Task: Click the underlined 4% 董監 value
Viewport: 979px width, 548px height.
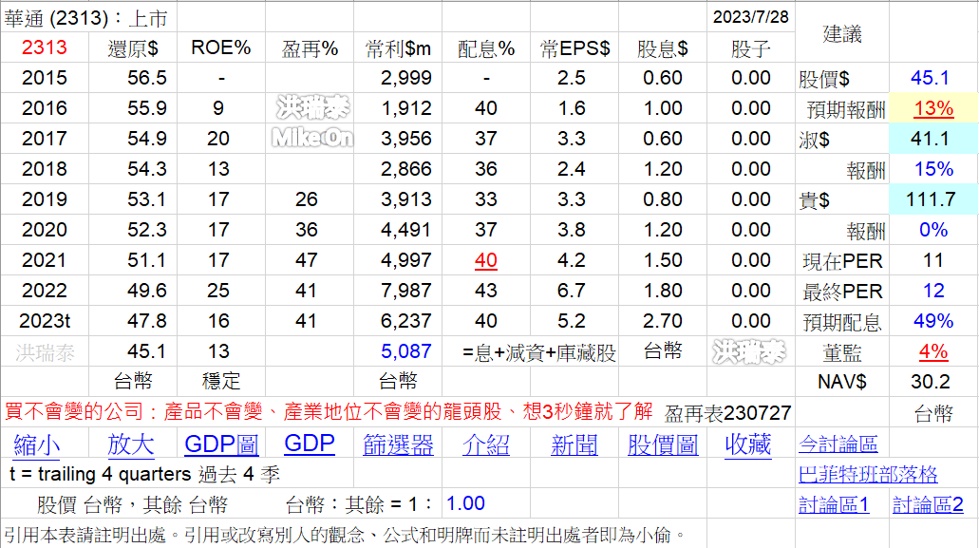Action: [933, 352]
